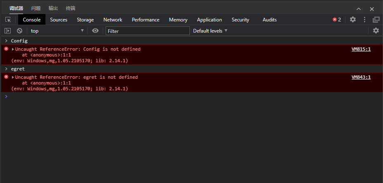Open the Performance tab
Screen dimensions: 383x183
[x=146, y=19]
